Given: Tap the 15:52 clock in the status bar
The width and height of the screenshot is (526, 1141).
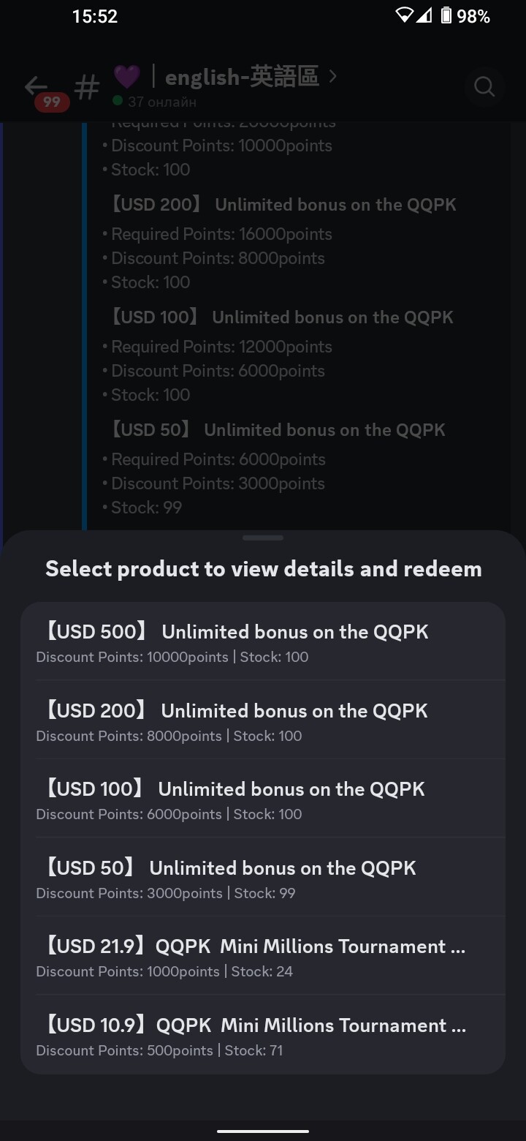Looking at the screenshot, I should [95, 16].
